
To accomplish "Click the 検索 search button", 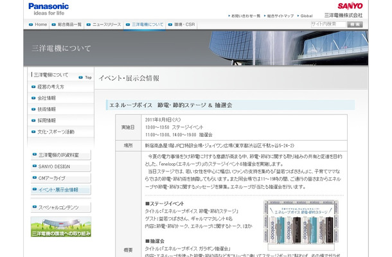I will 355,24.
